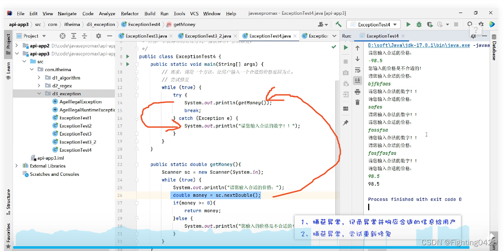504x251 pixels.
Task: Click the Profiler clock run icon
Action: click(x=440, y=24)
